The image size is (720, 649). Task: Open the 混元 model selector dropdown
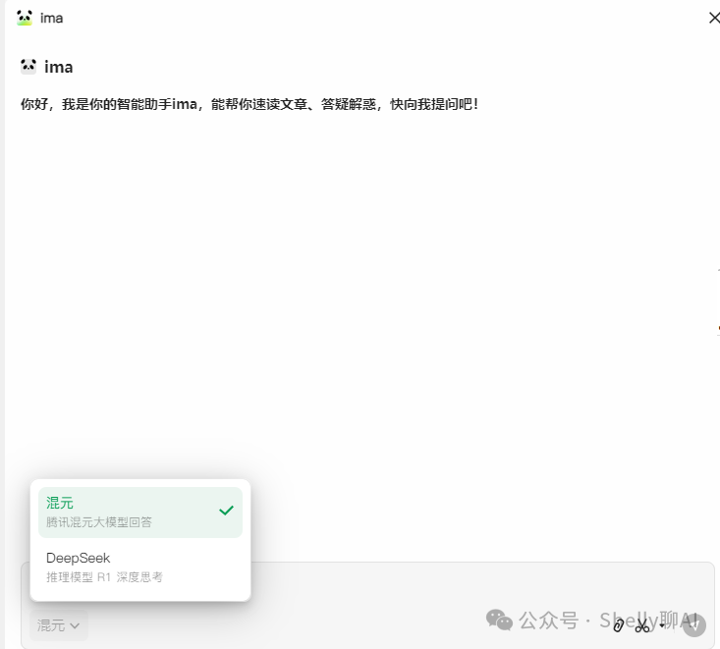click(x=59, y=625)
